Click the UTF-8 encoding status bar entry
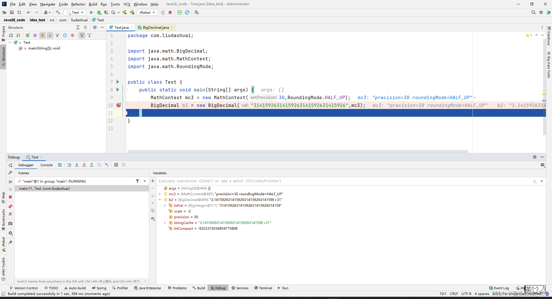Image resolution: width=552 pixels, height=299 pixels. [466, 294]
